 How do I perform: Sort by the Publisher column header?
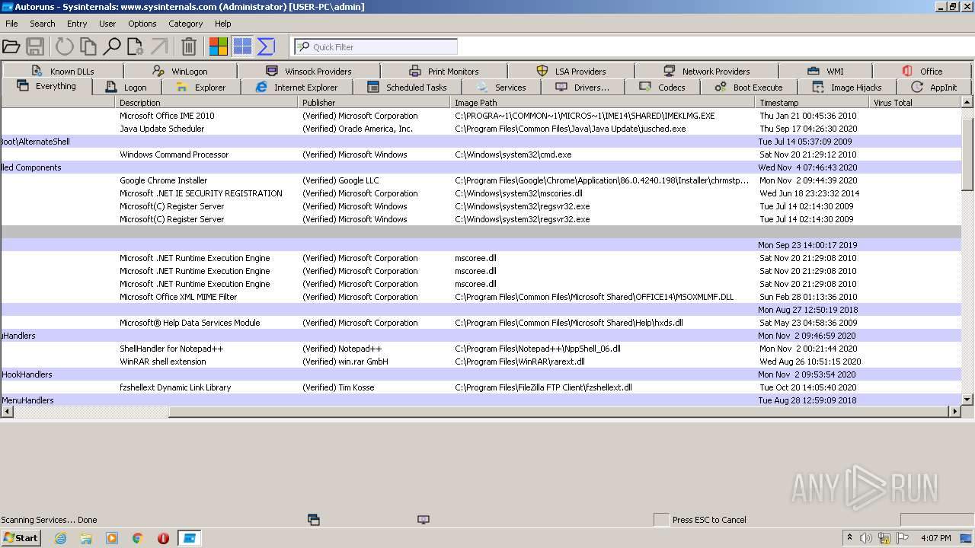[375, 102]
